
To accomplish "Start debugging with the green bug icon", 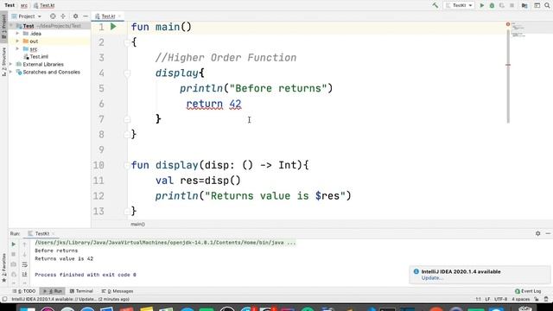I will click(x=492, y=5).
